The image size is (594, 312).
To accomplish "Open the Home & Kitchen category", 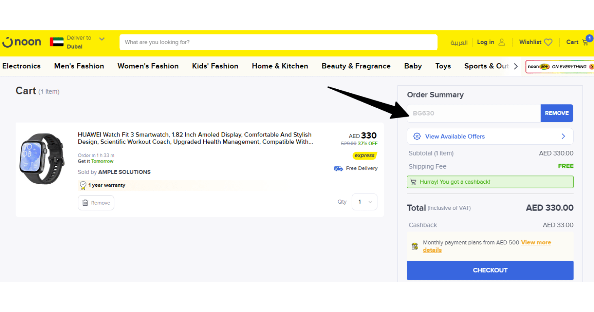I will coord(280,66).
